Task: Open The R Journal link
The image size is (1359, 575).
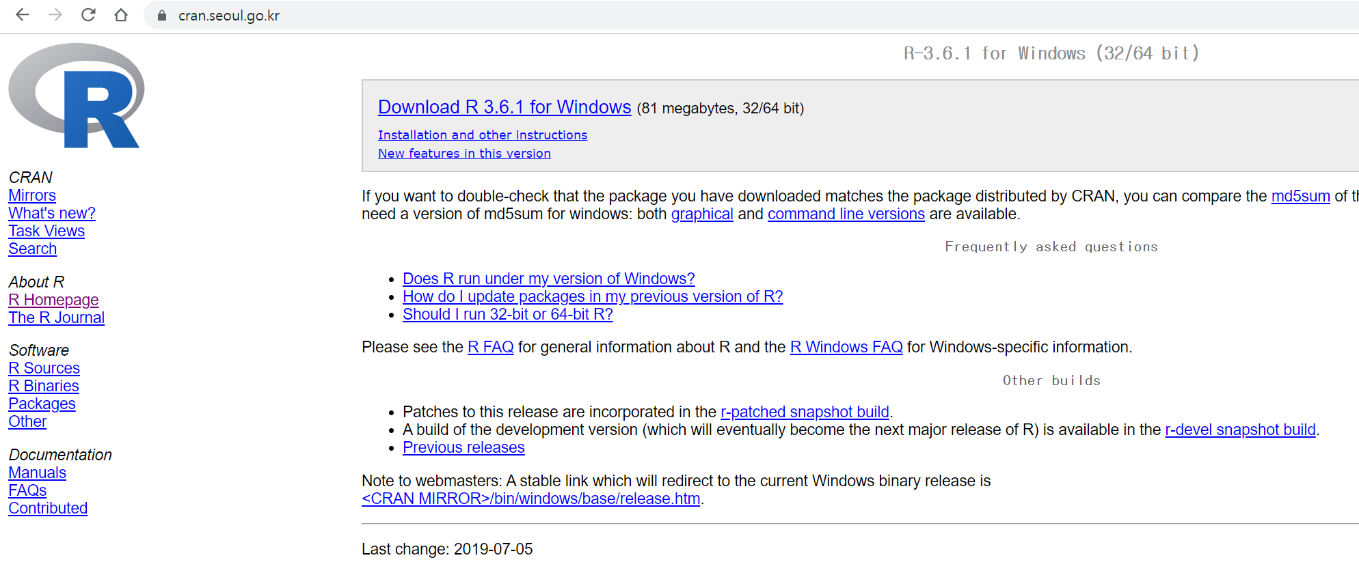Action: coord(57,318)
